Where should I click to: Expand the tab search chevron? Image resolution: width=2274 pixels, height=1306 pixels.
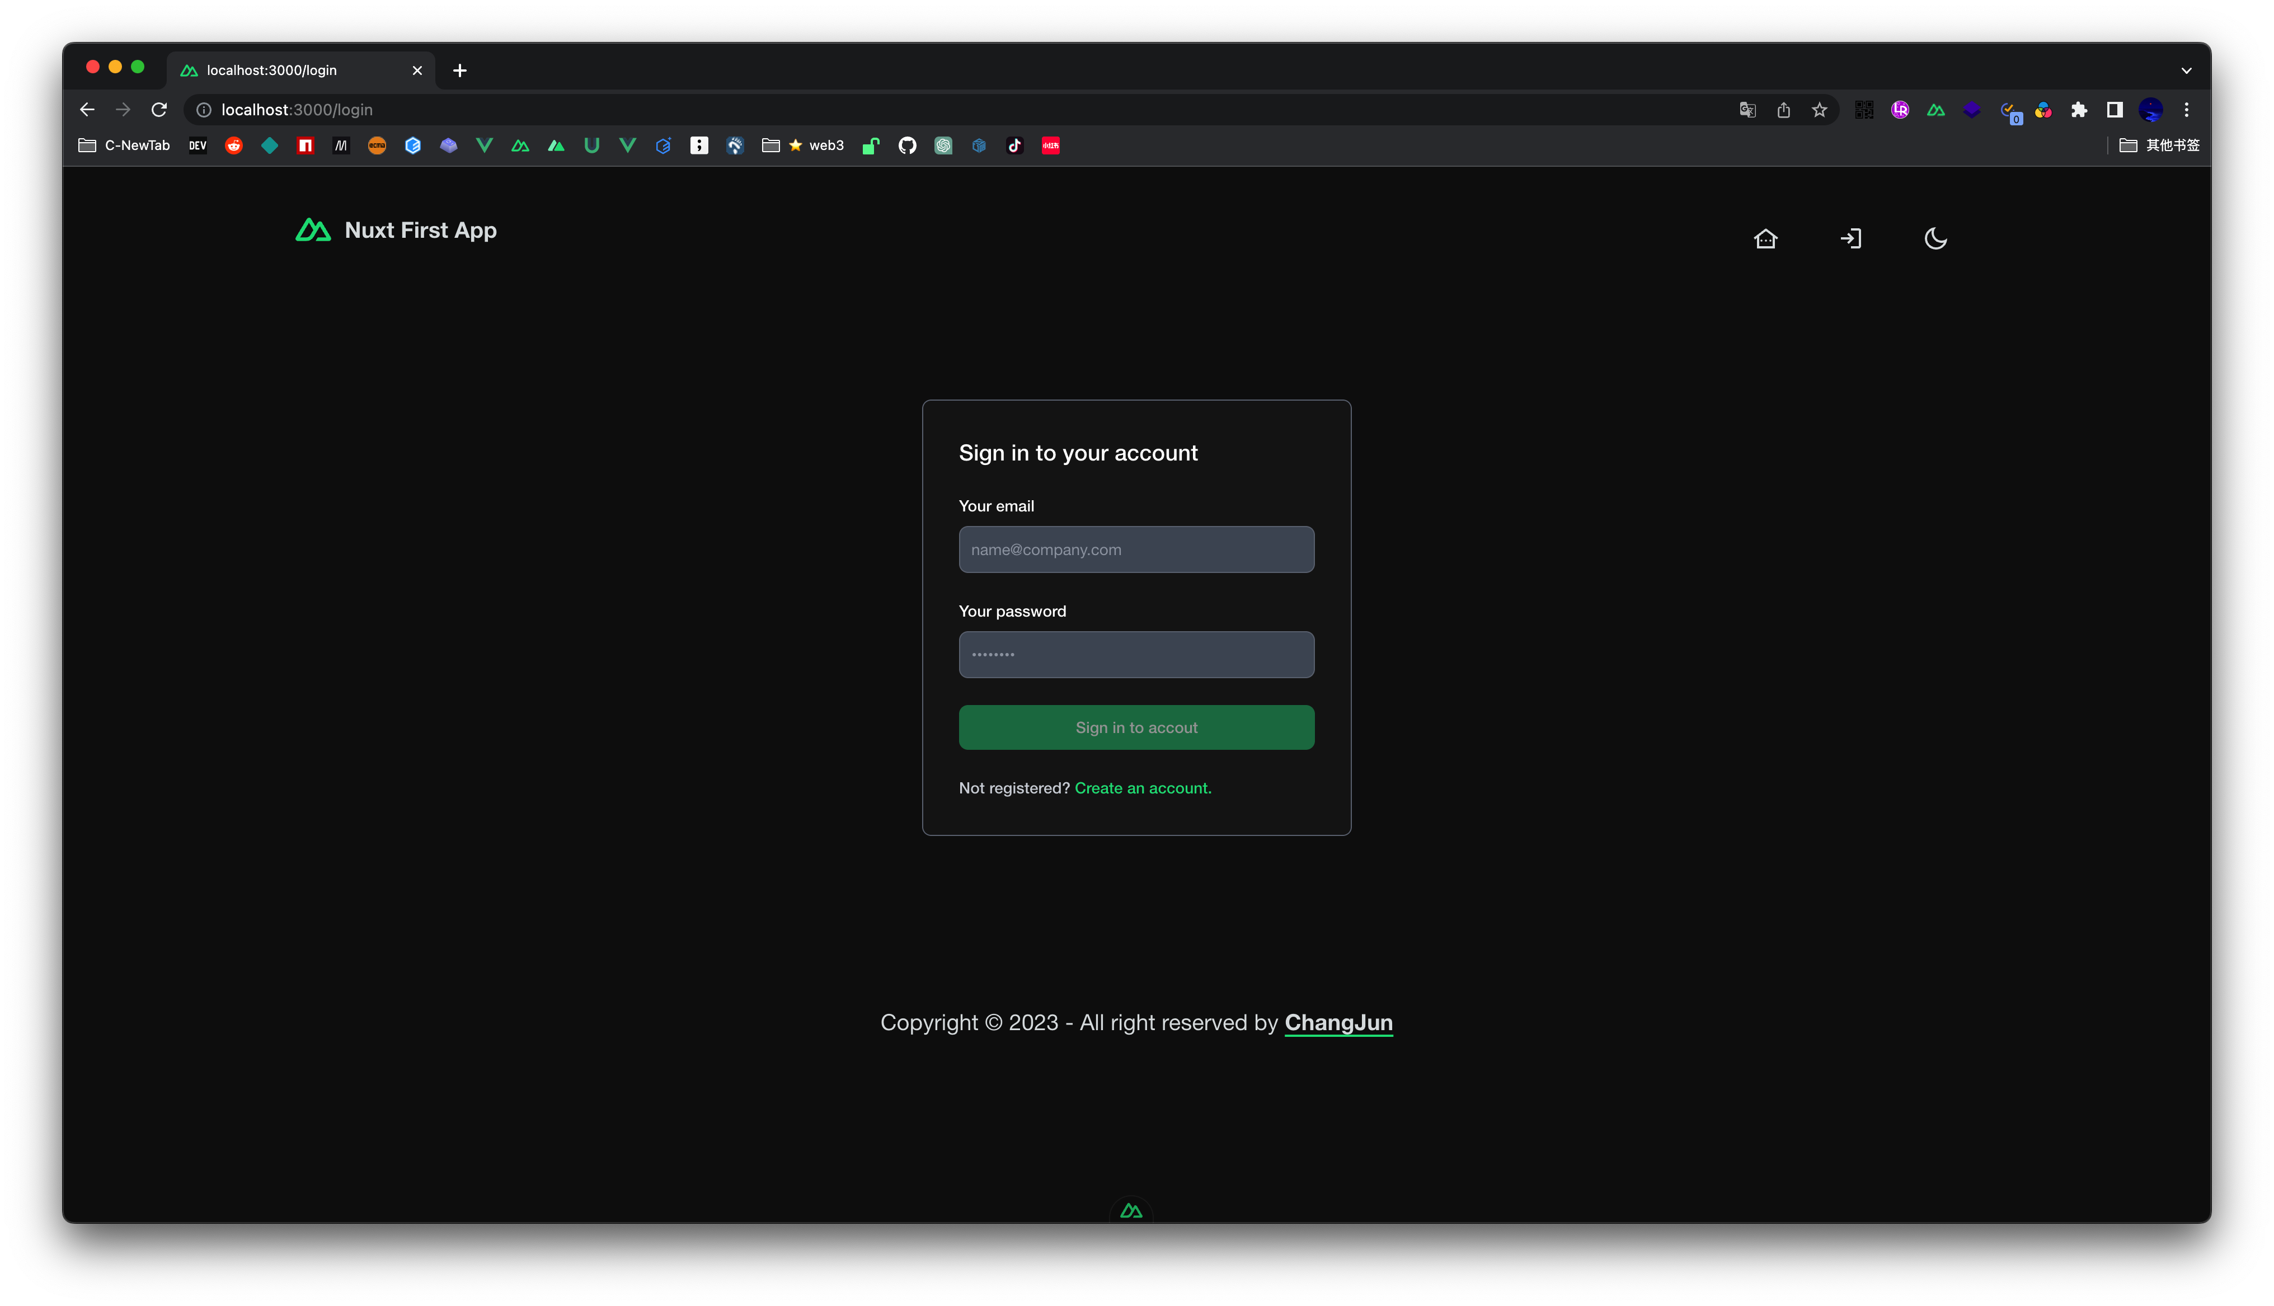click(x=2186, y=70)
